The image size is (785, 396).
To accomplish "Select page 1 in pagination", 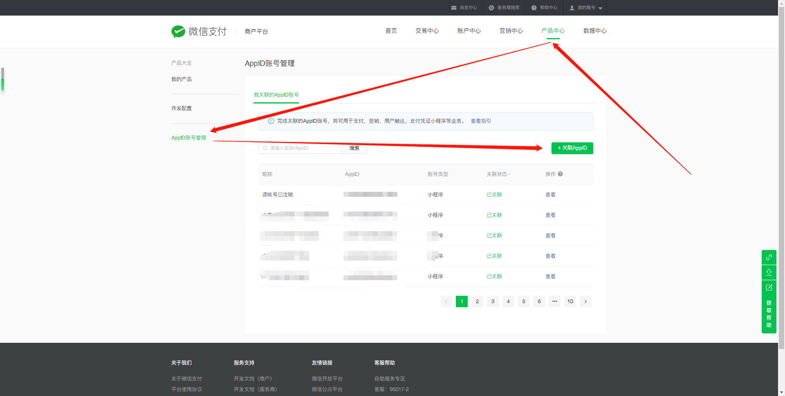I will [x=462, y=302].
